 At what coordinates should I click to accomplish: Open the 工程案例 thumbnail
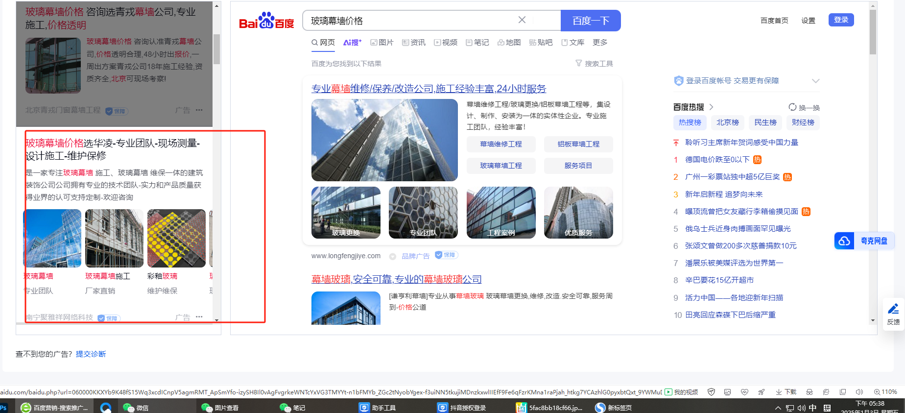point(501,213)
